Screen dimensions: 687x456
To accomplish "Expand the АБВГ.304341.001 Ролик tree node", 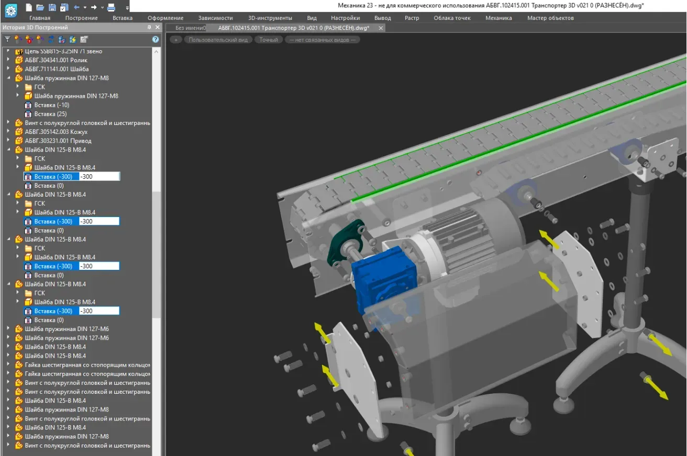I will [8, 60].
